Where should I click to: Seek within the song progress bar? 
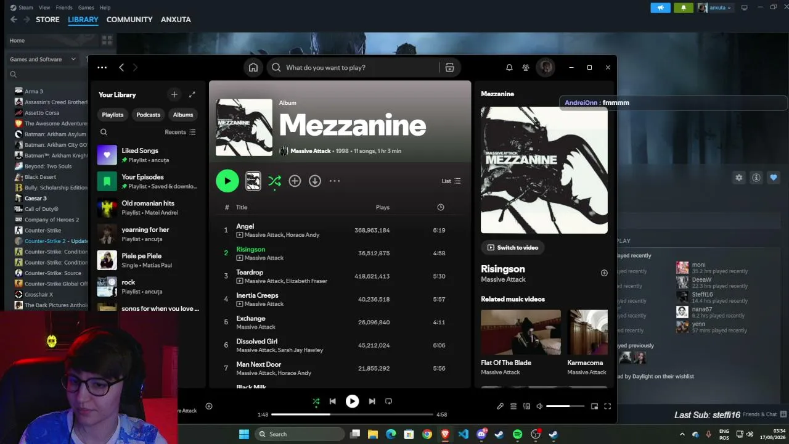click(352, 414)
